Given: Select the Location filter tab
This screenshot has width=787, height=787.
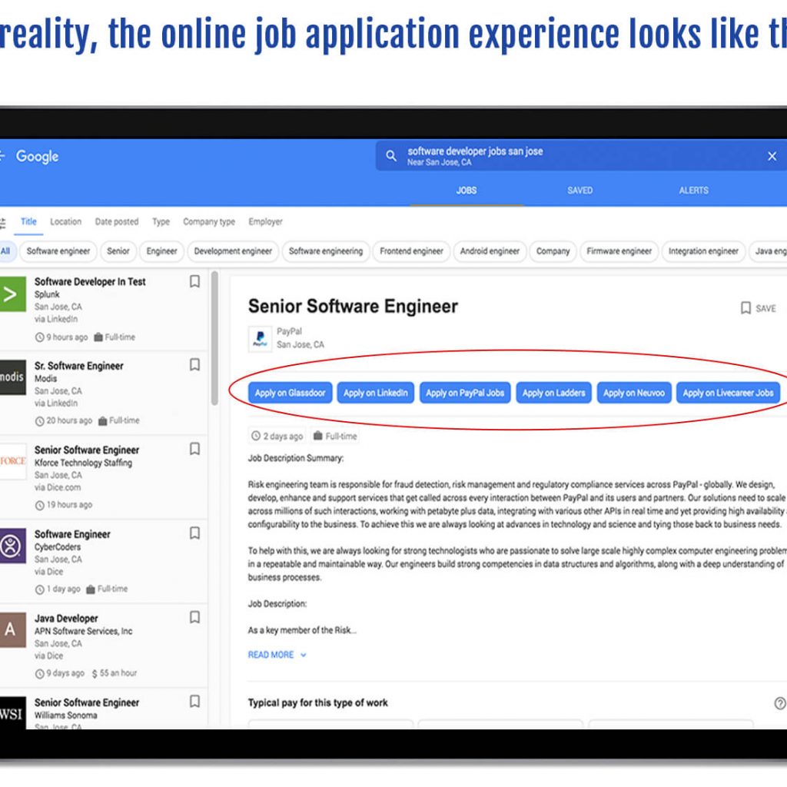Looking at the screenshot, I should (x=66, y=222).
